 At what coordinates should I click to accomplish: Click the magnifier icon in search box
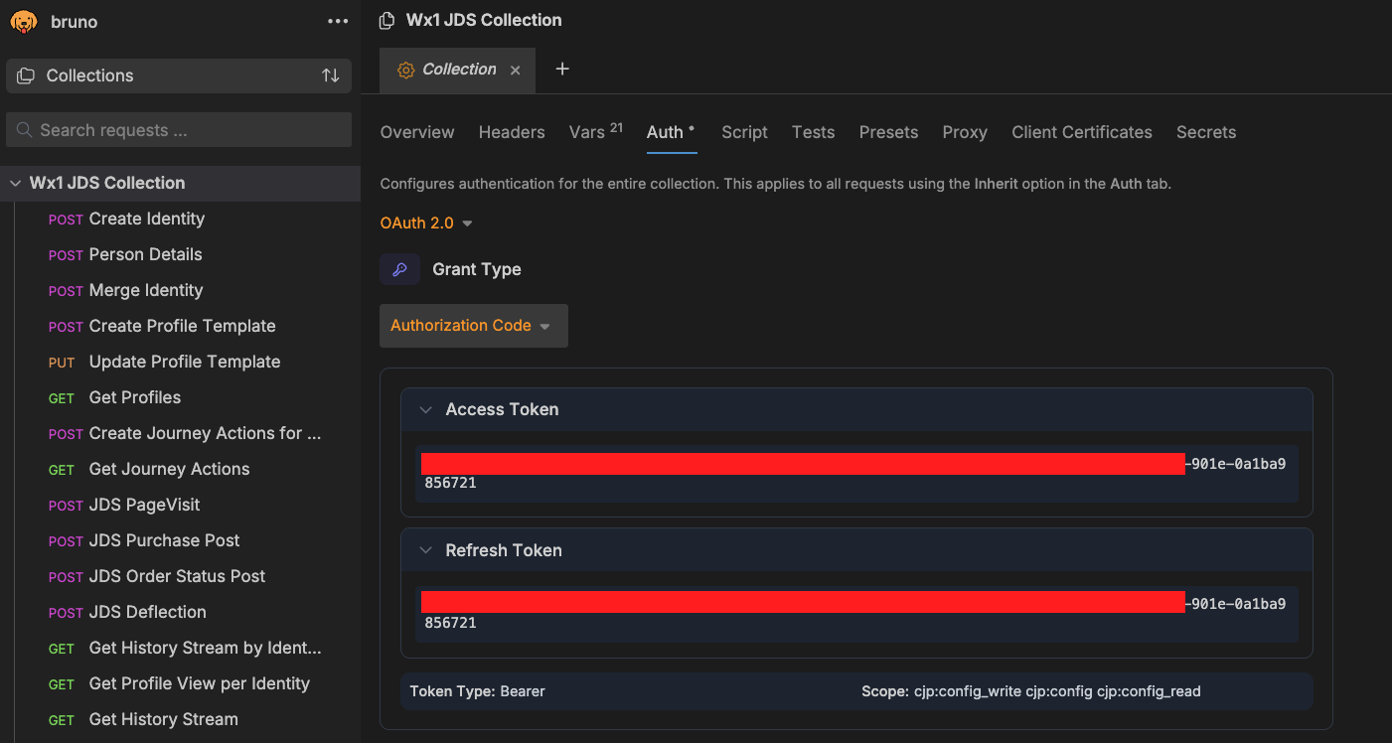tap(24, 130)
